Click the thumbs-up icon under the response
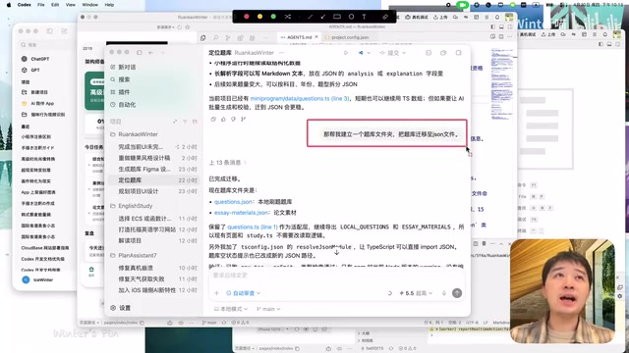 pyautogui.click(x=223, y=119)
